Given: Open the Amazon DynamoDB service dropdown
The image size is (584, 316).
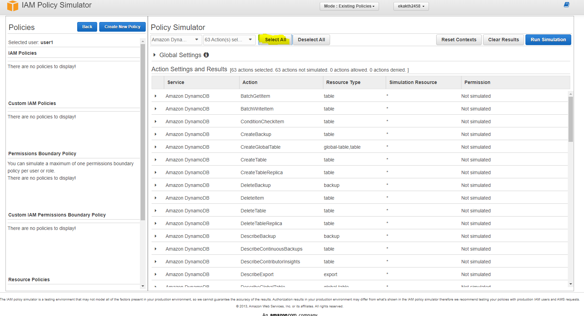Looking at the screenshot, I should click(x=176, y=40).
